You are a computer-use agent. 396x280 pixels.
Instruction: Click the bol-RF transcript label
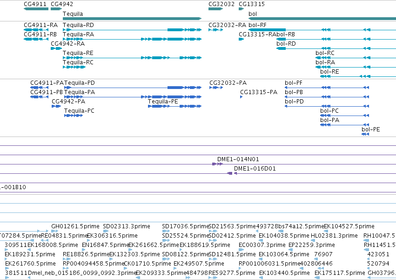point(258,25)
